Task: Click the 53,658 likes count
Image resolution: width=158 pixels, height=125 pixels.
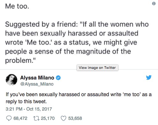Action: pyautogui.click(x=75, y=118)
